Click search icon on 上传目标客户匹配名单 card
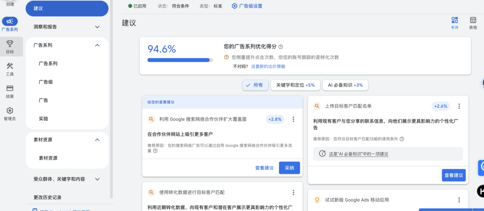The width and height of the screenshot is (484, 211). [317, 106]
